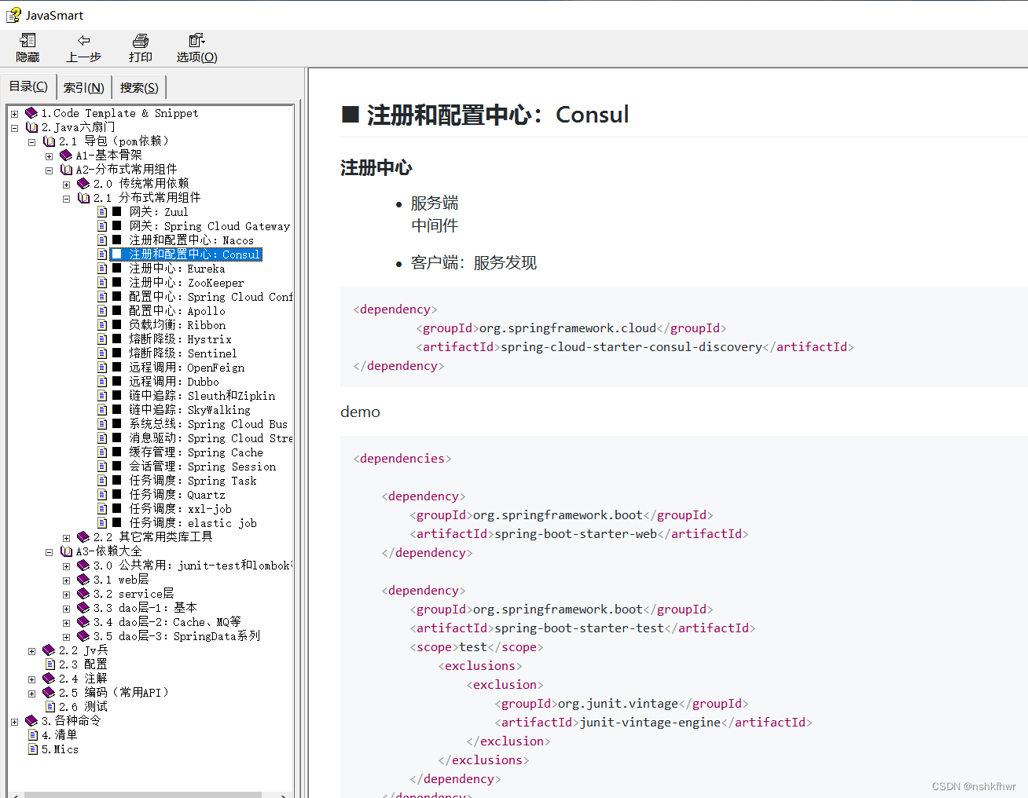Click the 上一步 (Back) arrow icon

point(83,41)
